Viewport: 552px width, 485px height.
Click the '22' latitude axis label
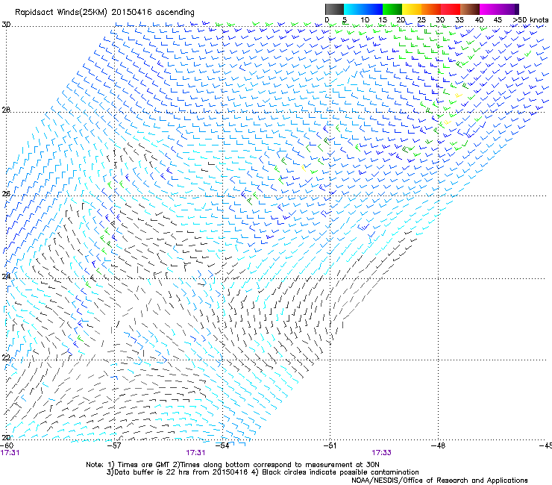(x=6, y=357)
